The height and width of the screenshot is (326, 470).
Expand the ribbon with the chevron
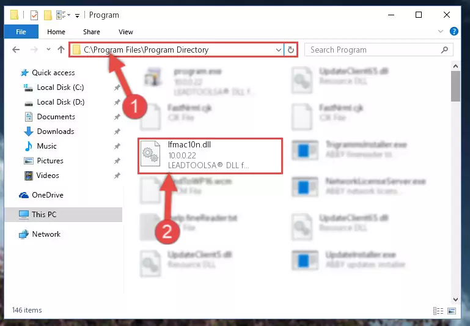(440, 31)
